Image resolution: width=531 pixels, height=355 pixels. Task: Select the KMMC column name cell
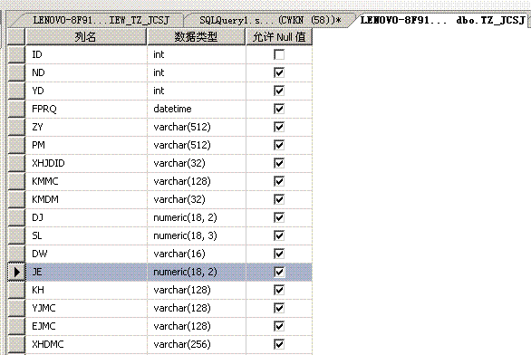[86, 181]
